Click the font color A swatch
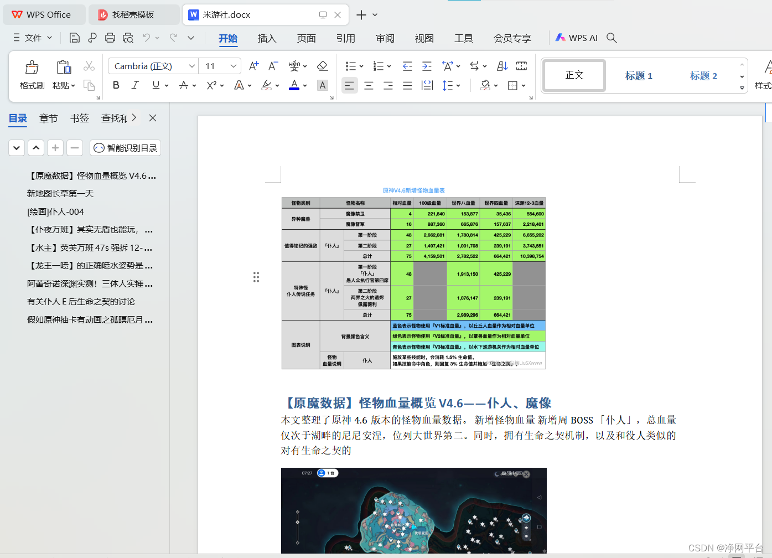772x558 pixels. 294,85
